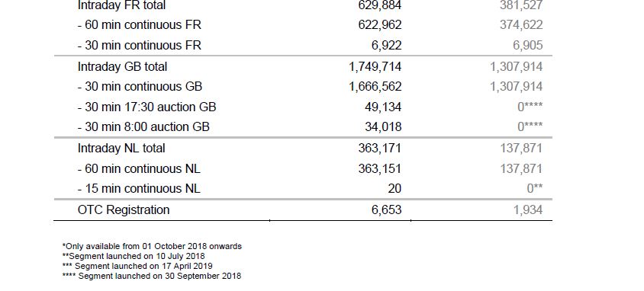Click the 6,653 OTC Registration value
The image size is (644, 291).
[x=387, y=209]
